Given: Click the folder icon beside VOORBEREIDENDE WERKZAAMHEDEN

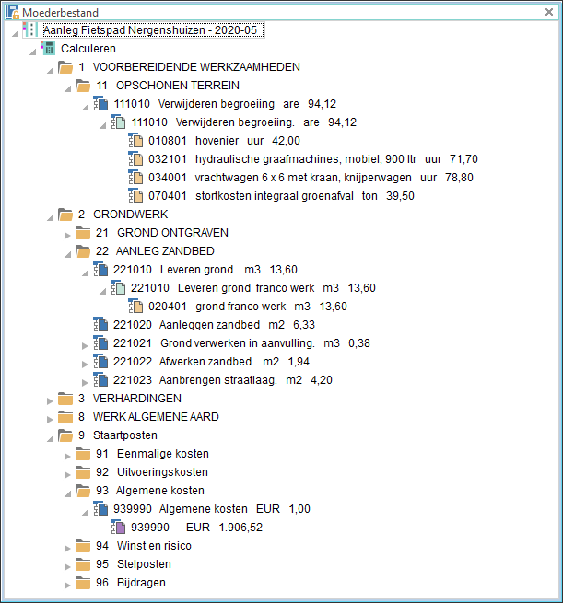Looking at the screenshot, I should [65, 67].
